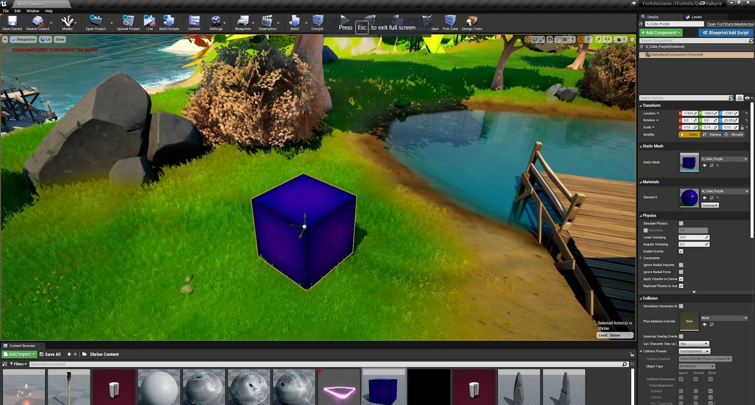Open the Settings toolbar icon

pyautogui.click(x=216, y=23)
